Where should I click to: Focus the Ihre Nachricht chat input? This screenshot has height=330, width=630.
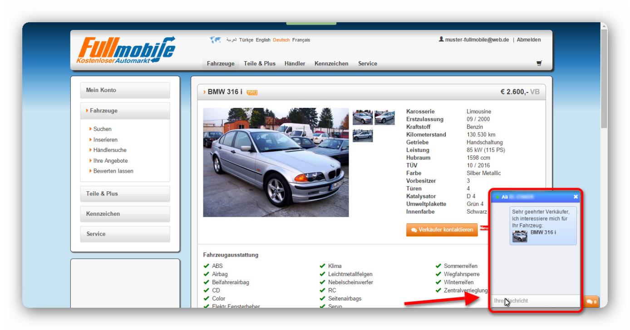[536, 301]
